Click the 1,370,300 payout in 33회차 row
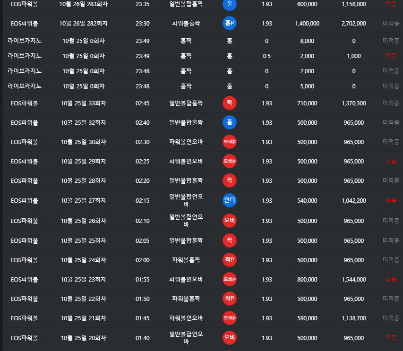The height and width of the screenshot is (351, 403). point(353,103)
